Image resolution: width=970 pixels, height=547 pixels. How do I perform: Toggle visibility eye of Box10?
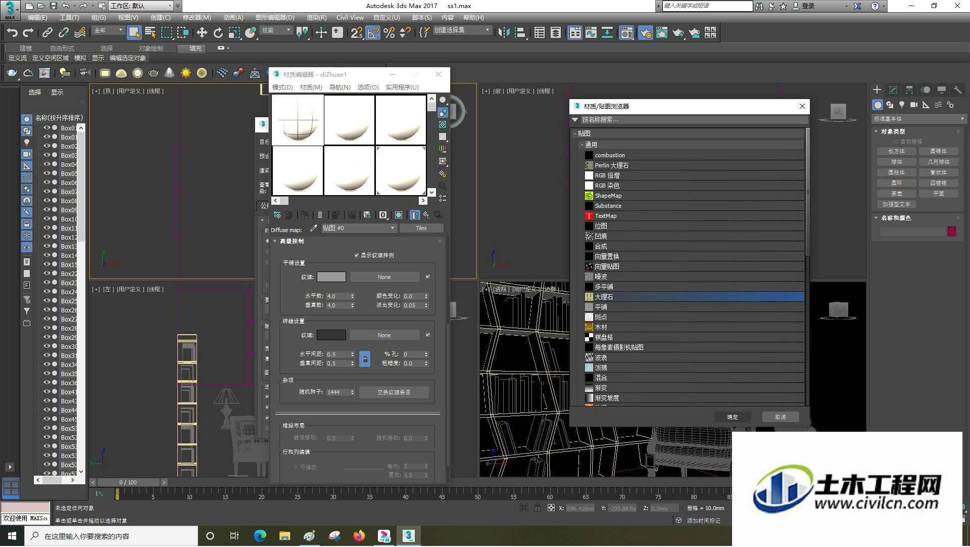[46, 219]
